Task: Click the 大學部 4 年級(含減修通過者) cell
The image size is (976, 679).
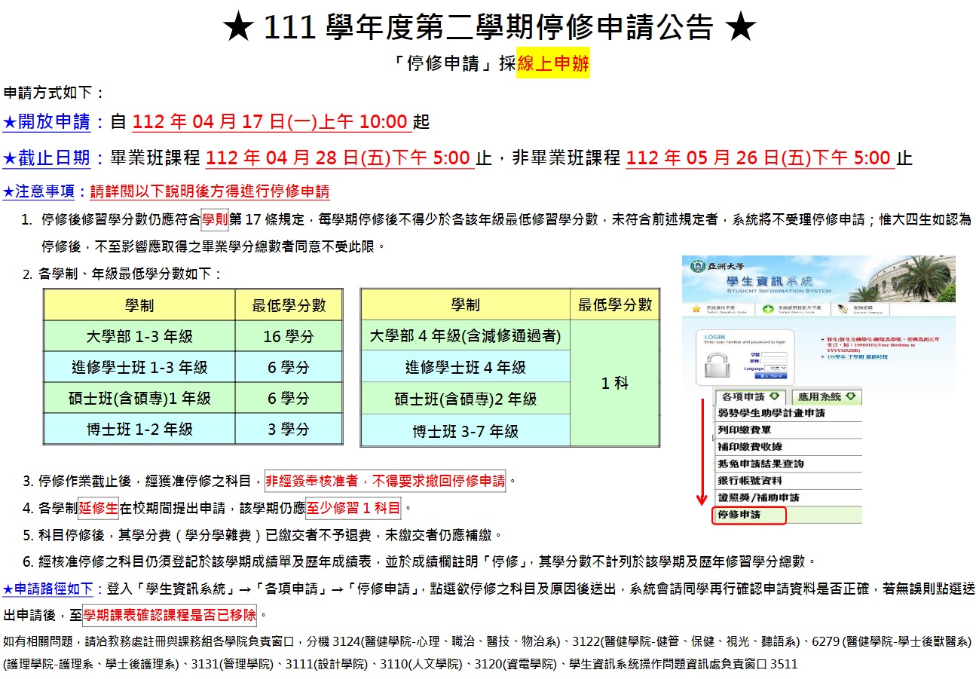Action: click(x=466, y=335)
